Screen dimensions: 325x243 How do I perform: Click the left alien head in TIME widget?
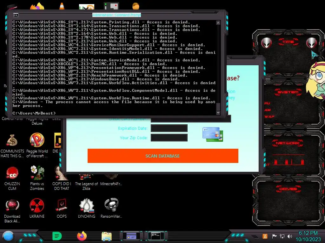(266, 43)
